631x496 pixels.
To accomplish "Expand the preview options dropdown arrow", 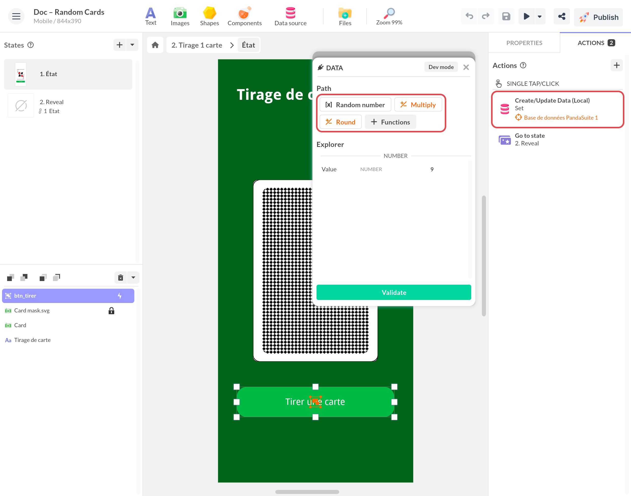I will [x=540, y=16].
